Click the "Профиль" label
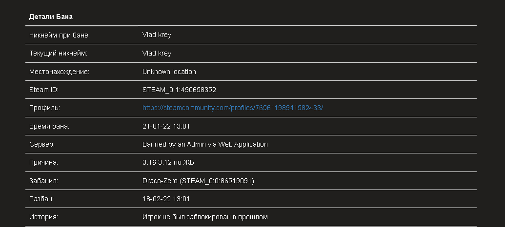 tap(44, 108)
